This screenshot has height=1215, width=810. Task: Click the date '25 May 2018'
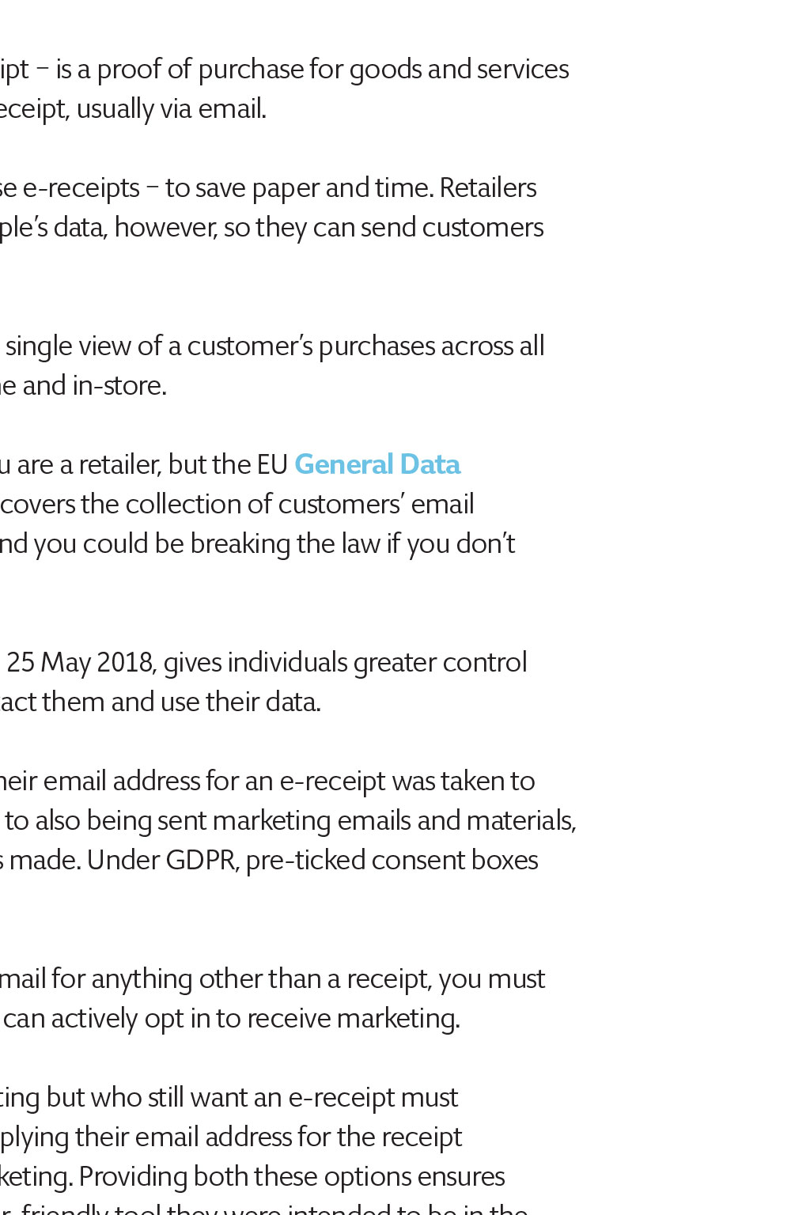tap(79, 663)
